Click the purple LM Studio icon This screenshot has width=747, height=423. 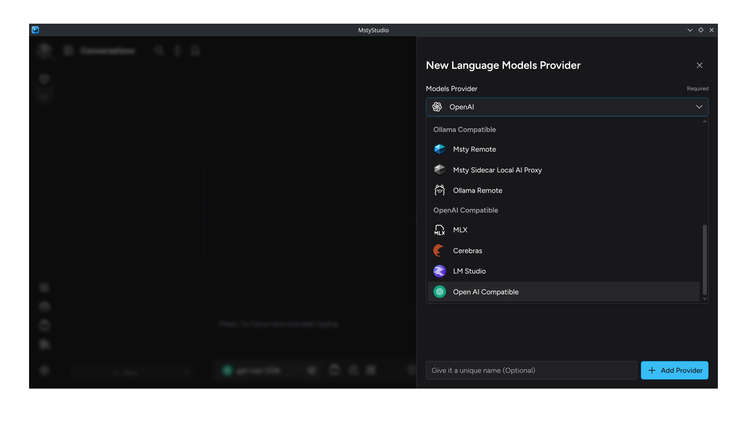pos(440,271)
